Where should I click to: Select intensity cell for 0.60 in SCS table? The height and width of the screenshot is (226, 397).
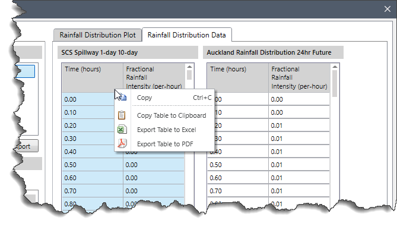point(154,178)
